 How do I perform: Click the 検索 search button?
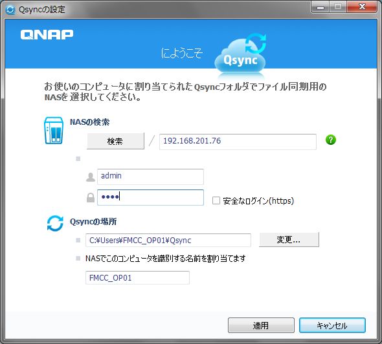(x=115, y=141)
